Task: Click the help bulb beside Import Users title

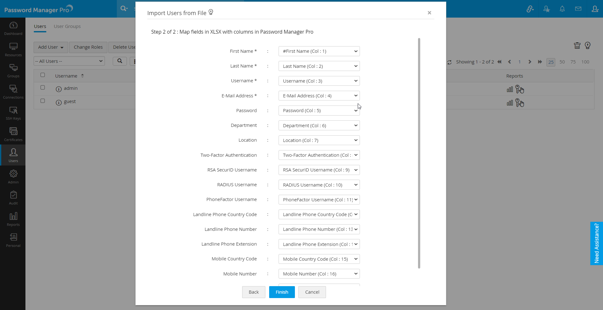Action: click(211, 12)
